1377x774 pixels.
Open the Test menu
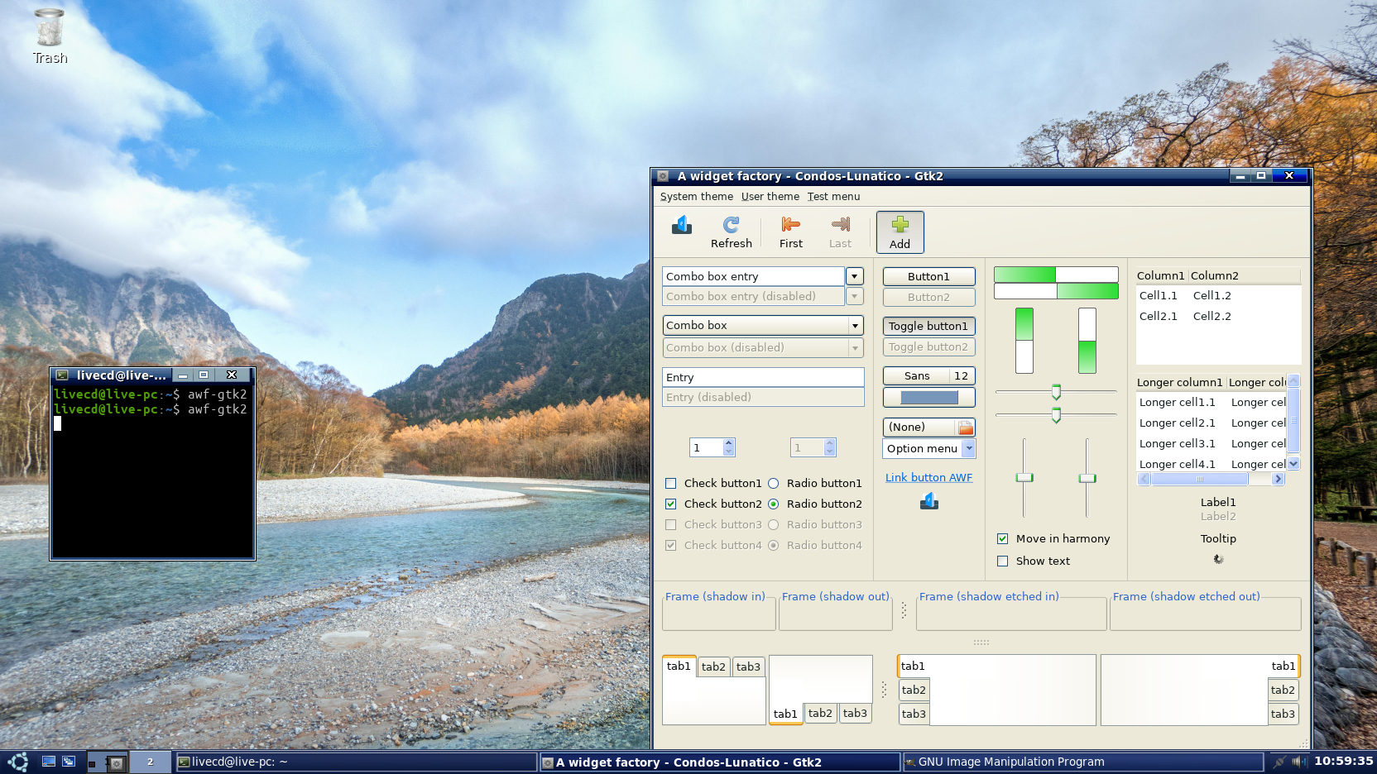pos(834,197)
